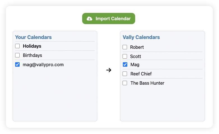The image size is (219, 134).
Task: Click the Birthdays calendar label
Action: (32, 55)
